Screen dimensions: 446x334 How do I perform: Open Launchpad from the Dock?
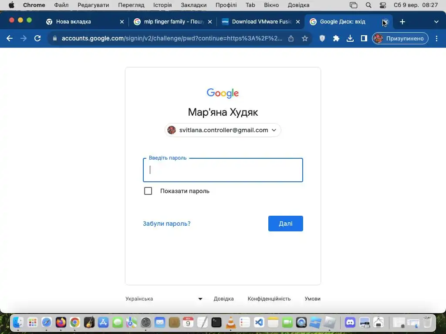pyautogui.click(x=32, y=323)
